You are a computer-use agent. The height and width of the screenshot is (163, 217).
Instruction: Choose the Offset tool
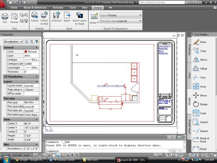tap(196, 69)
